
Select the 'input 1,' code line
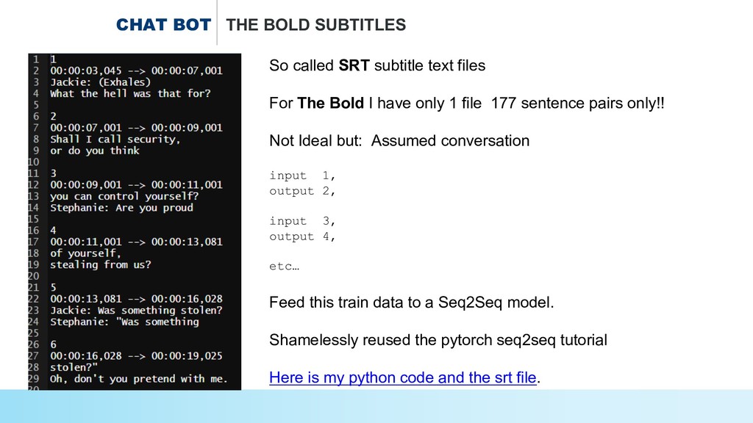click(x=302, y=176)
